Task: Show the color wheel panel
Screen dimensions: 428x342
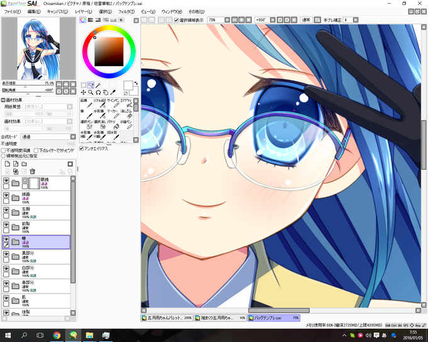Action: pyautogui.click(x=82, y=20)
